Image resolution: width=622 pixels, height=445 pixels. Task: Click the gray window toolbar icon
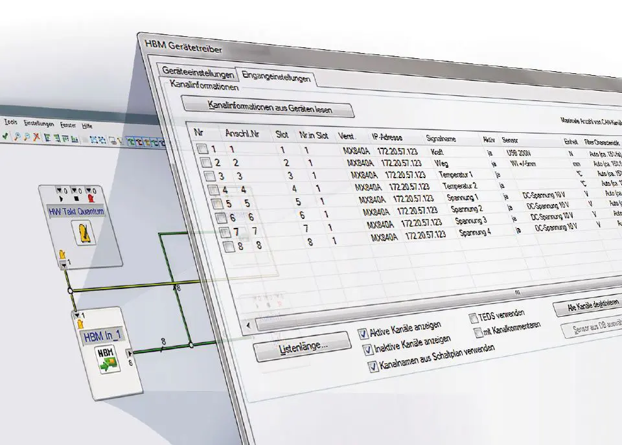point(113,141)
